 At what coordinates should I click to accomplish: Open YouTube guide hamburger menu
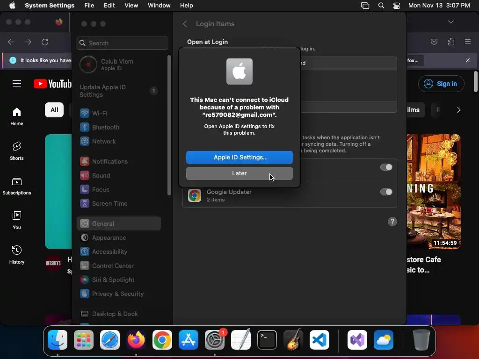[x=17, y=83]
